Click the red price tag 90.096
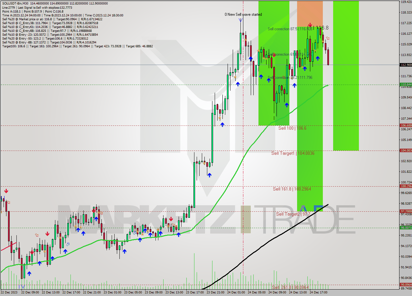Viewport: 412px width, 296px height. pyautogui.click(x=406, y=285)
